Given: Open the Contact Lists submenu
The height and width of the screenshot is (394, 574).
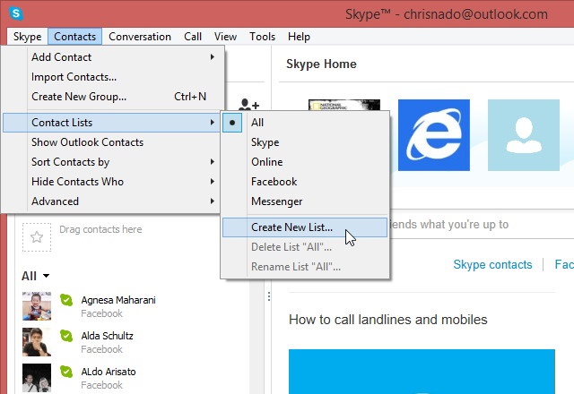Looking at the screenshot, I should [111, 123].
